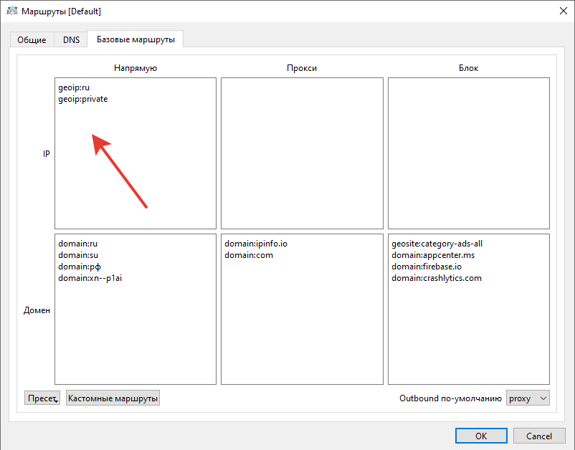
Task: Select the Базовые маршруты tab
Action: (x=136, y=39)
